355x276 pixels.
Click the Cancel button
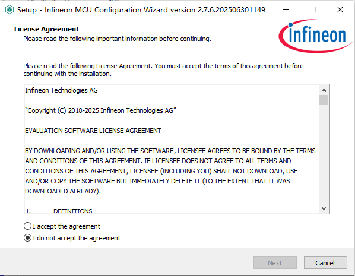click(x=325, y=263)
